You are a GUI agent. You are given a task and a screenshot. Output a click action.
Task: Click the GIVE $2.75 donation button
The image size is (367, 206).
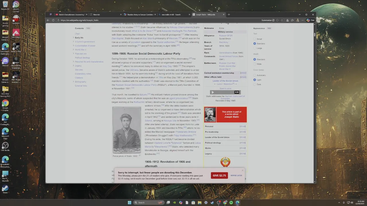[x=219, y=175]
